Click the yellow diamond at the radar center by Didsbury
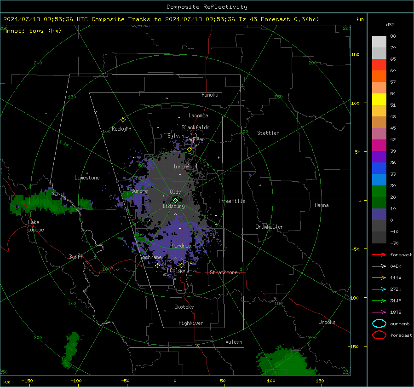 [175, 200]
